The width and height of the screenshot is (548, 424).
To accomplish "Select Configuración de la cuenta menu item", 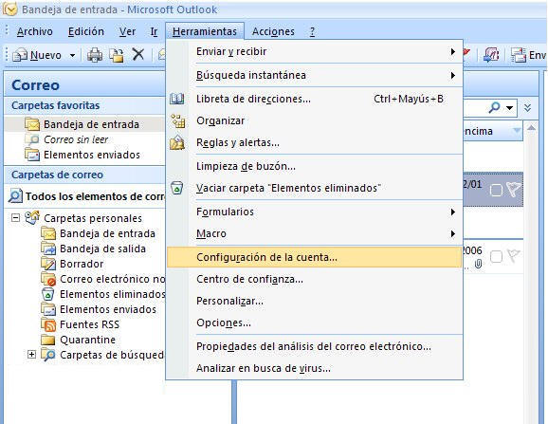I will click(x=314, y=257).
